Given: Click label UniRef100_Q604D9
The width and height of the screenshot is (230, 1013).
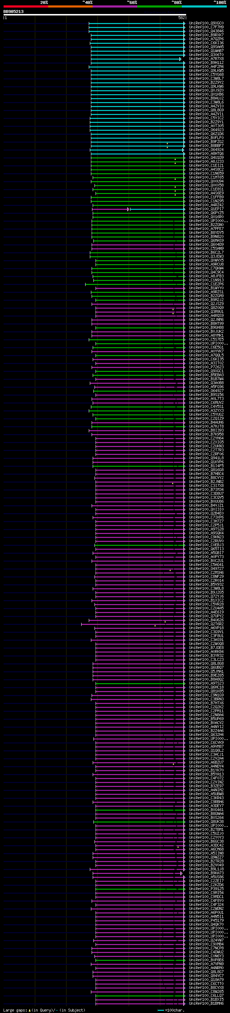Looking at the screenshot, I should (206, 245).
